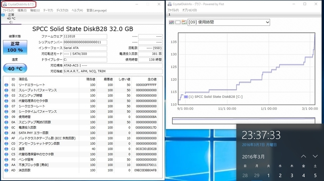Click status icon for 01 リードエラーレート row
Image resolution: width=324 pixels, height=181 pixels.
click(6, 85)
